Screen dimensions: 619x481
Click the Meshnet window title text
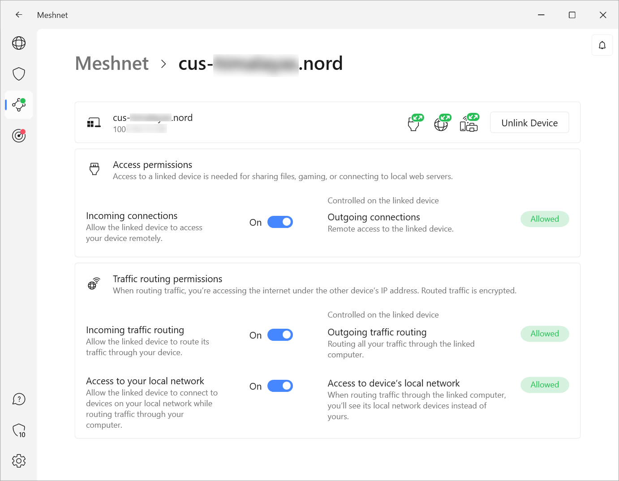pyautogui.click(x=52, y=15)
